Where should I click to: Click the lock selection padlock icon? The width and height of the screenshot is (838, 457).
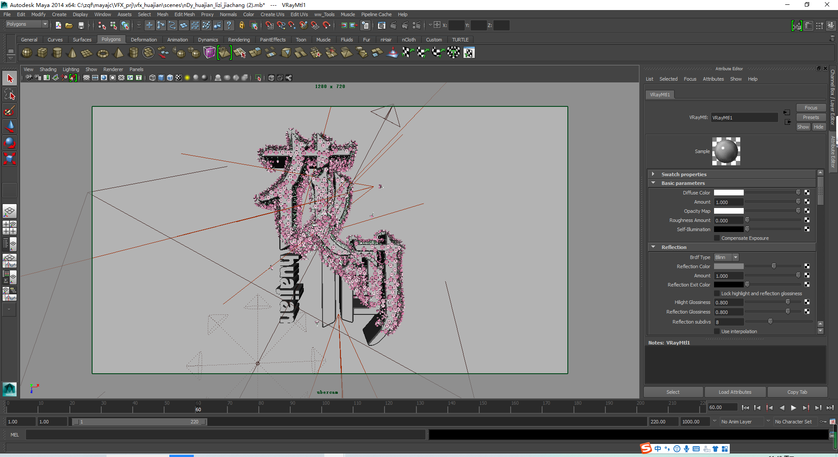pos(241,26)
